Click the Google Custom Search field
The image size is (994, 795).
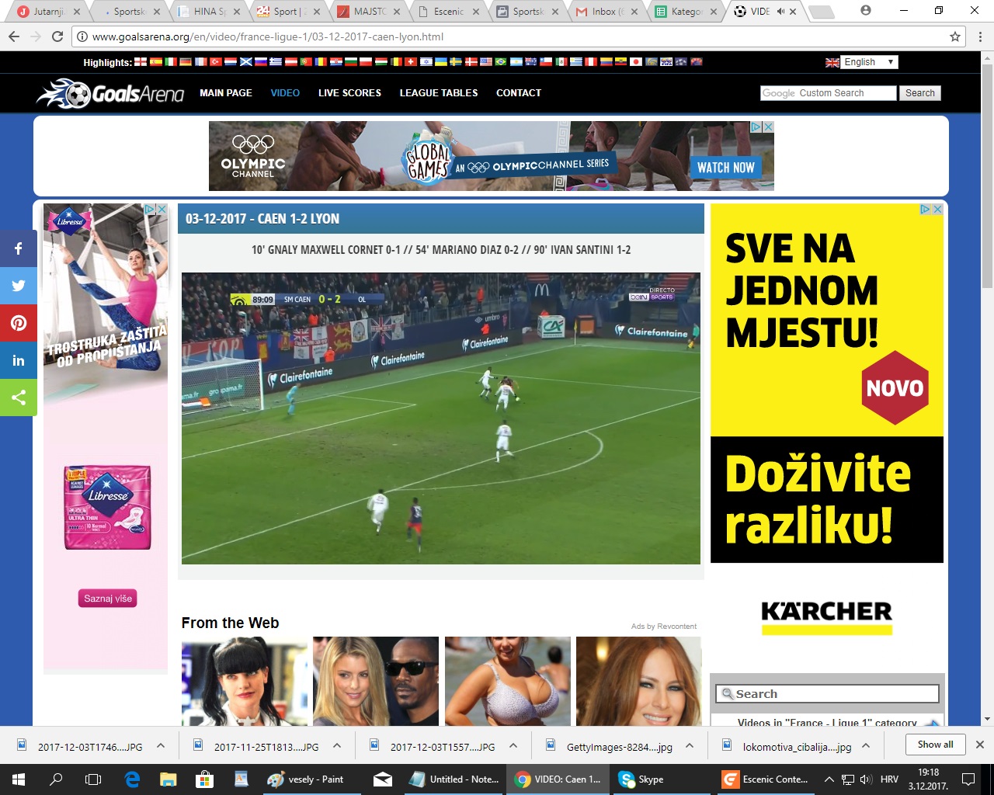pyautogui.click(x=828, y=93)
